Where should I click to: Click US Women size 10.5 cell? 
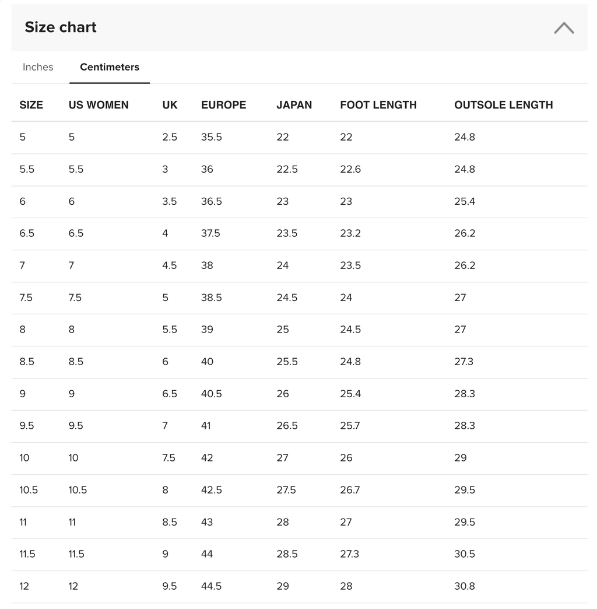pyautogui.click(x=78, y=490)
